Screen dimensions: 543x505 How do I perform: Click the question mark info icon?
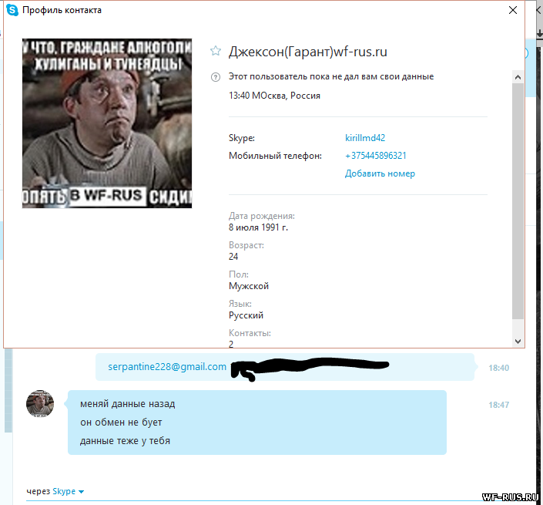pos(215,77)
